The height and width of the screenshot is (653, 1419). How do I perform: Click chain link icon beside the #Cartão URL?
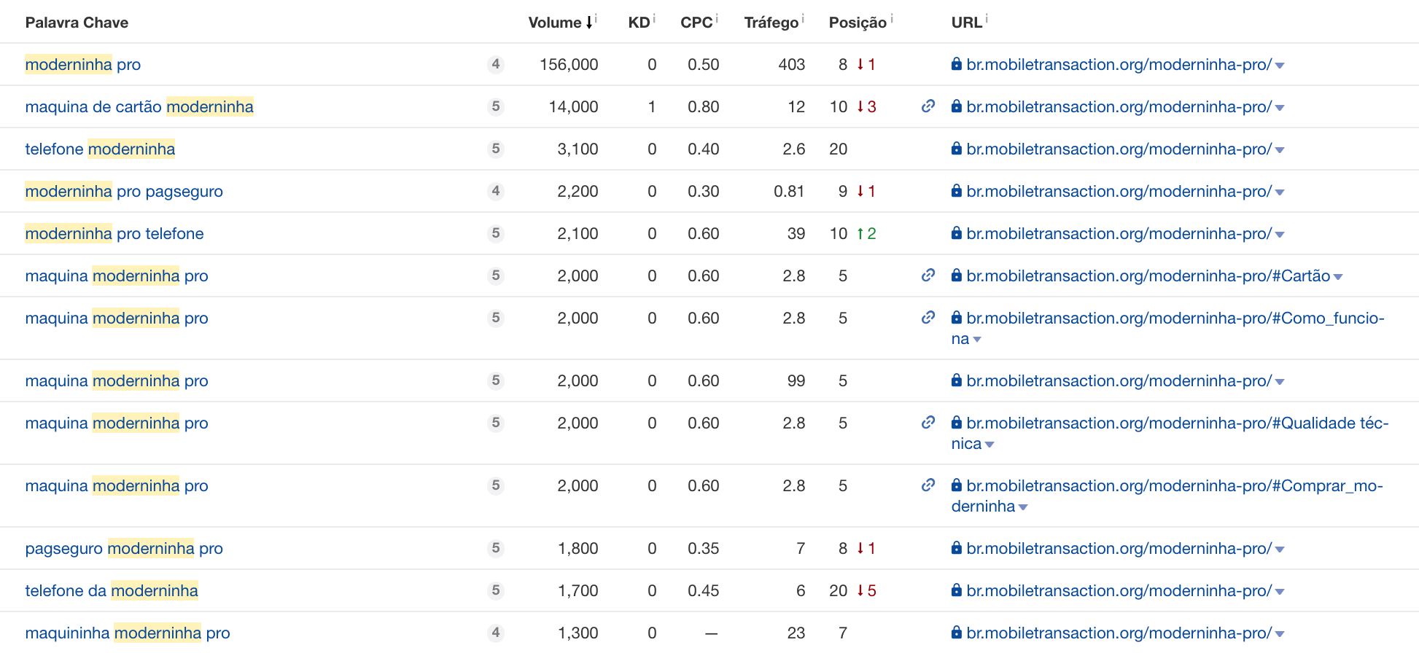pos(928,275)
